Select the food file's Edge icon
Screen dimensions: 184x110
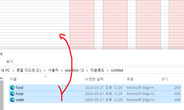tap(12, 88)
